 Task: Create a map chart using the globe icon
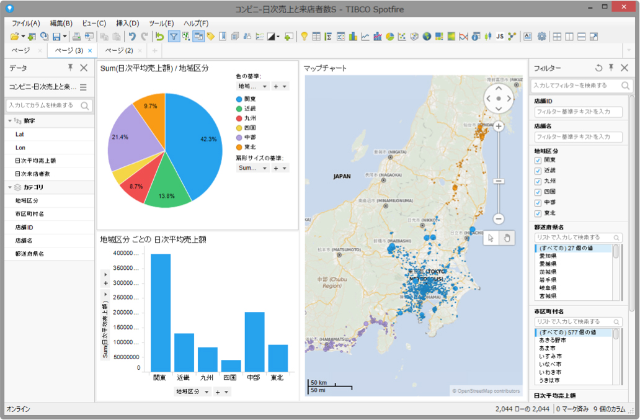427,37
